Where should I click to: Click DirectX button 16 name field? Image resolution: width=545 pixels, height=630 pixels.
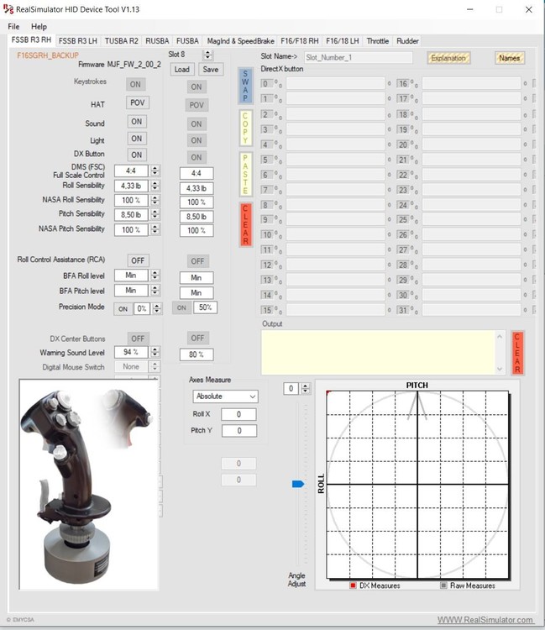pos(471,83)
